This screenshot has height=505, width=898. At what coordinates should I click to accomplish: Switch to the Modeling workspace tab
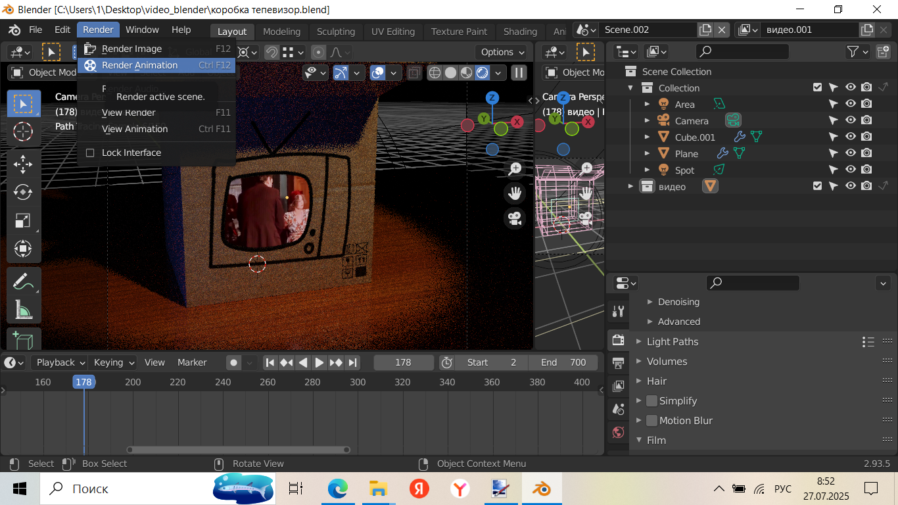click(281, 32)
